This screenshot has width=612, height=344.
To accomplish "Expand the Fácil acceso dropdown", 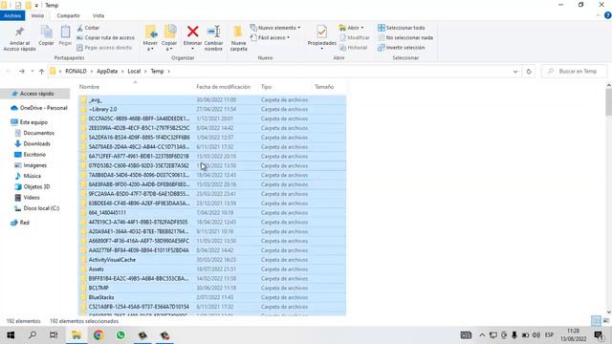I will (x=270, y=38).
